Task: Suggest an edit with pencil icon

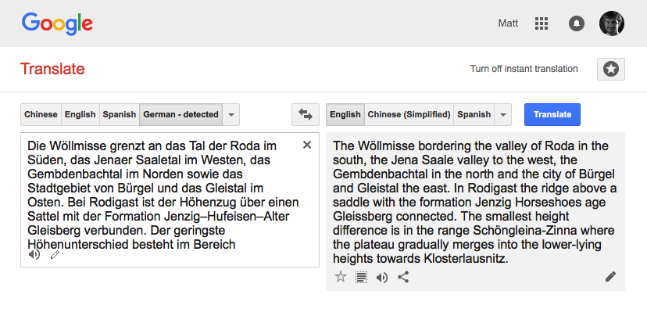Action: point(610,276)
